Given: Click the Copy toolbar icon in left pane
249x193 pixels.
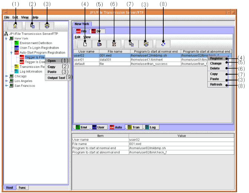Looking at the screenshot, I should pos(32,26).
